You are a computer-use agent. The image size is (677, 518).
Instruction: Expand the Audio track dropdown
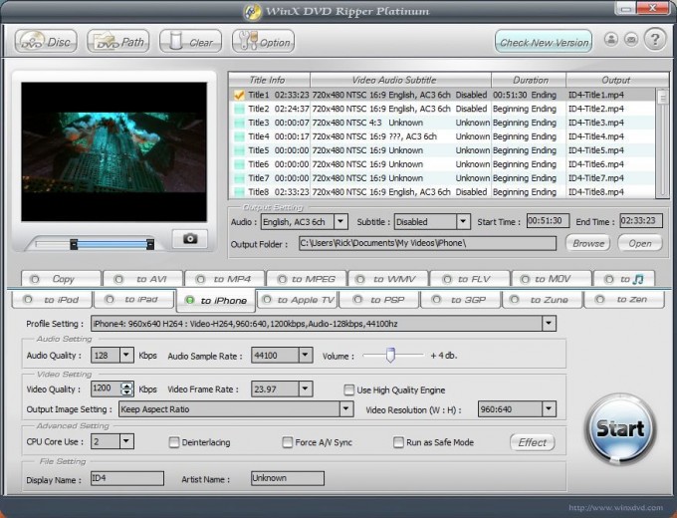[340, 221]
